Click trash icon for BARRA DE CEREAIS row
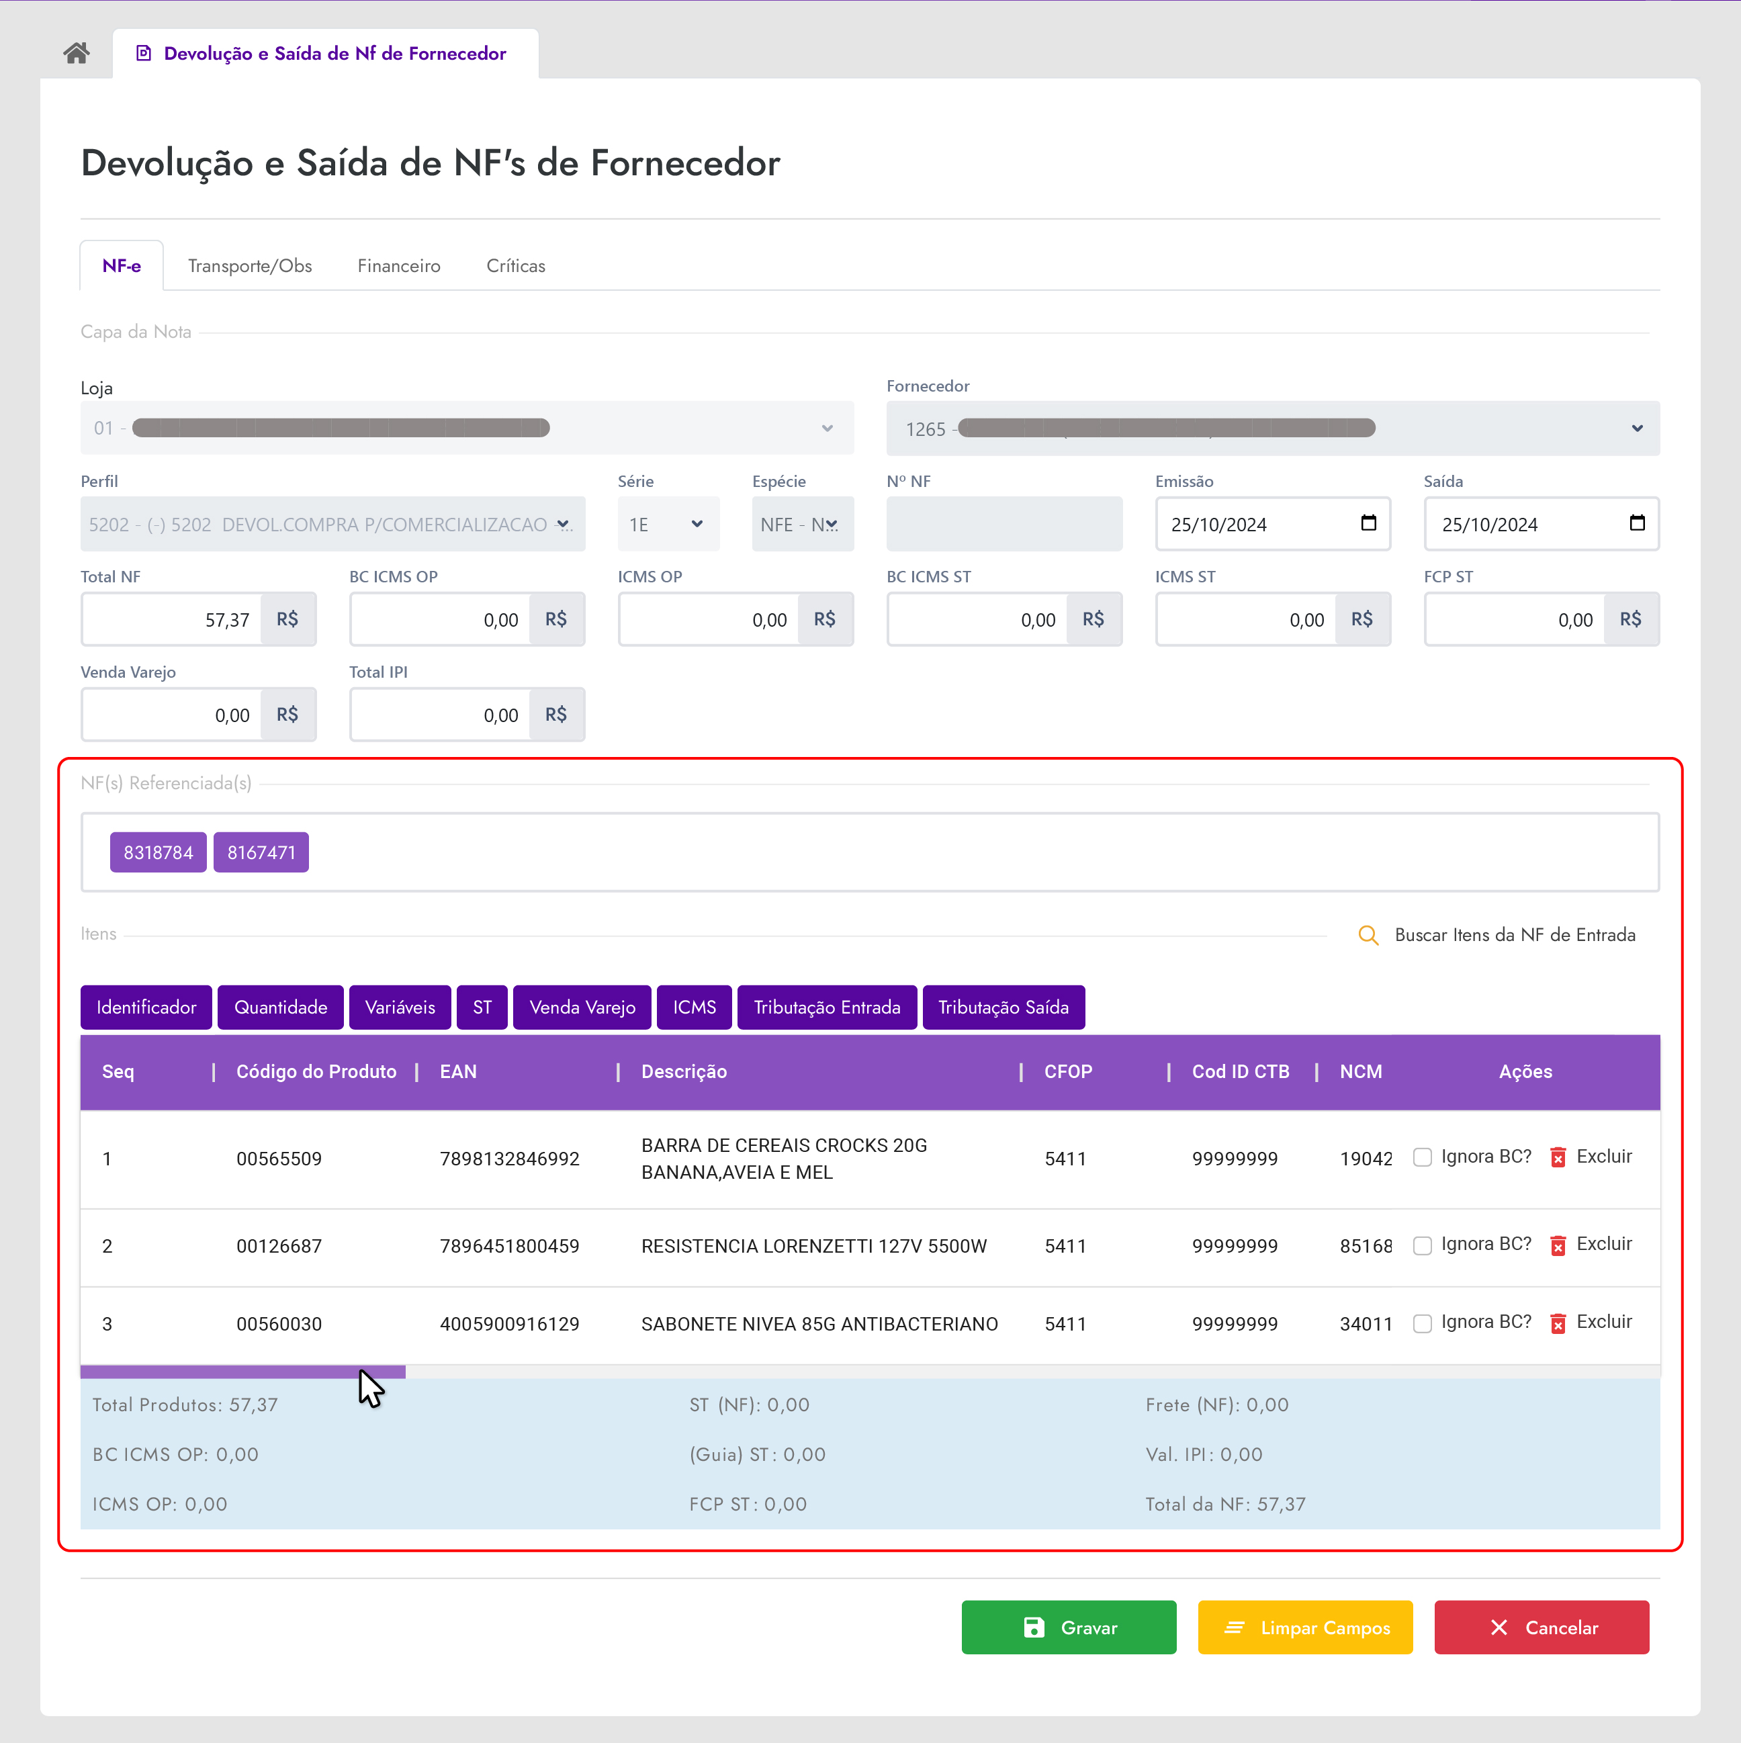 point(1558,1157)
